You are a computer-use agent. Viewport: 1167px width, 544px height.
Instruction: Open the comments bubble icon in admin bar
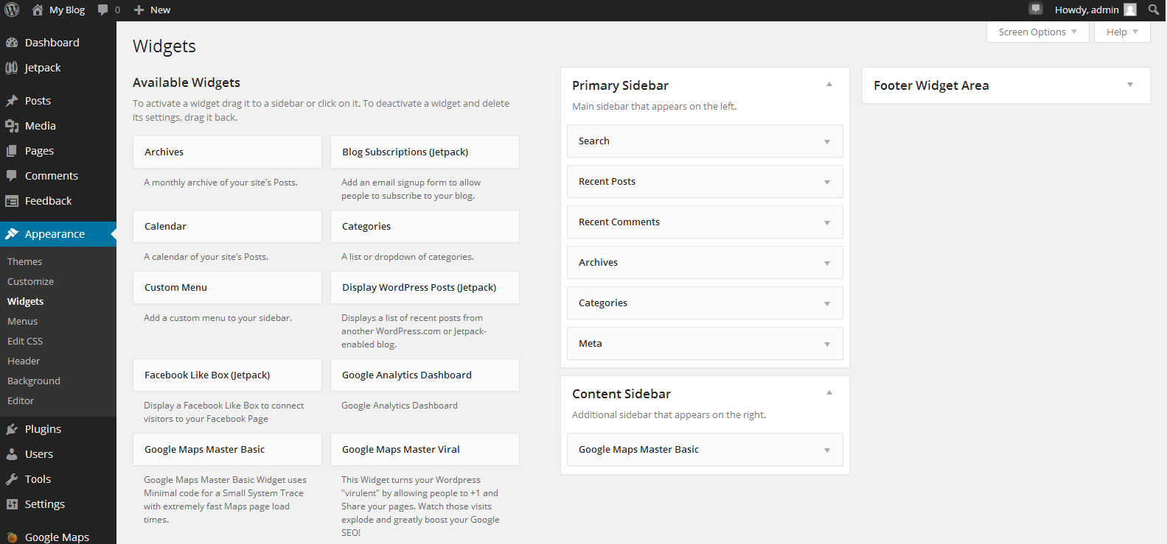103,10
